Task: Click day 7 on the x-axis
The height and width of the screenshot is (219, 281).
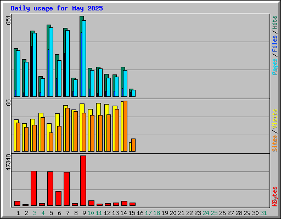Action: coord(68,213)
